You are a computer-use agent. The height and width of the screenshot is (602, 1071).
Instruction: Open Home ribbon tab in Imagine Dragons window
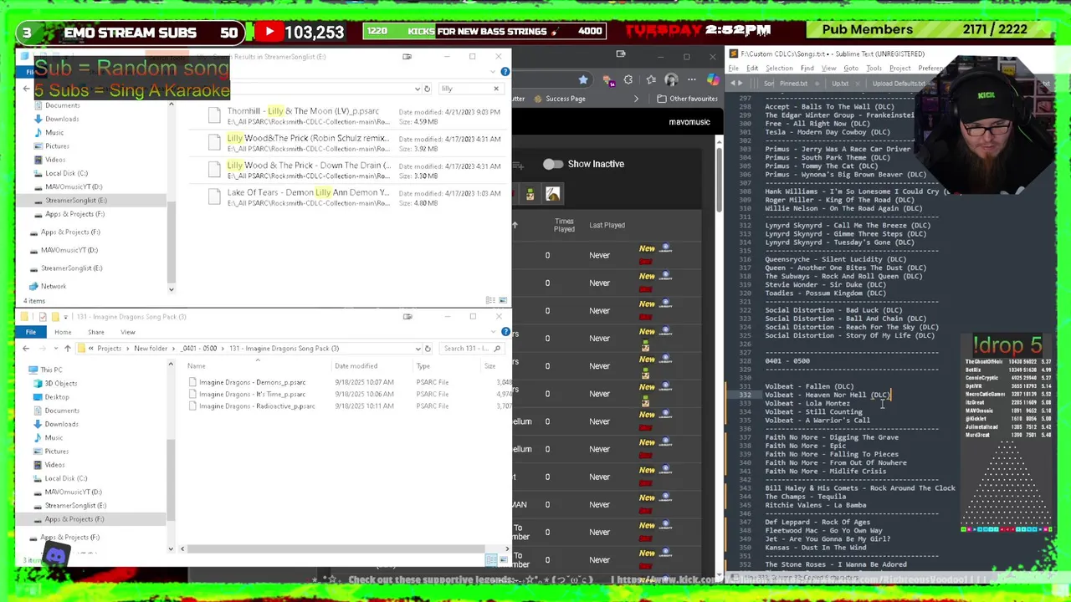pos(63,332)
